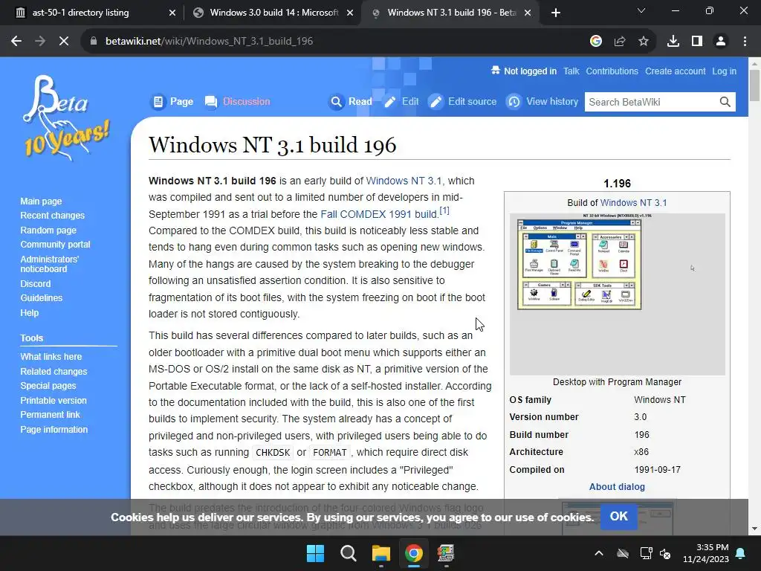Close the Windows 3.0 build 14 tab
Viewport: 761px width, 571px height.
350,13
